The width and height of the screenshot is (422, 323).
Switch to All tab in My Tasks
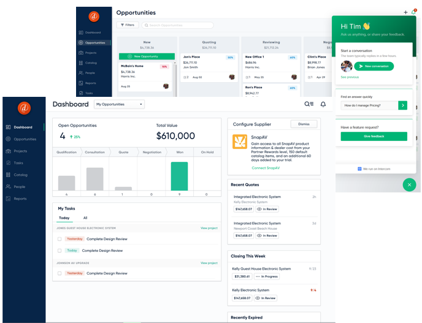85,218
